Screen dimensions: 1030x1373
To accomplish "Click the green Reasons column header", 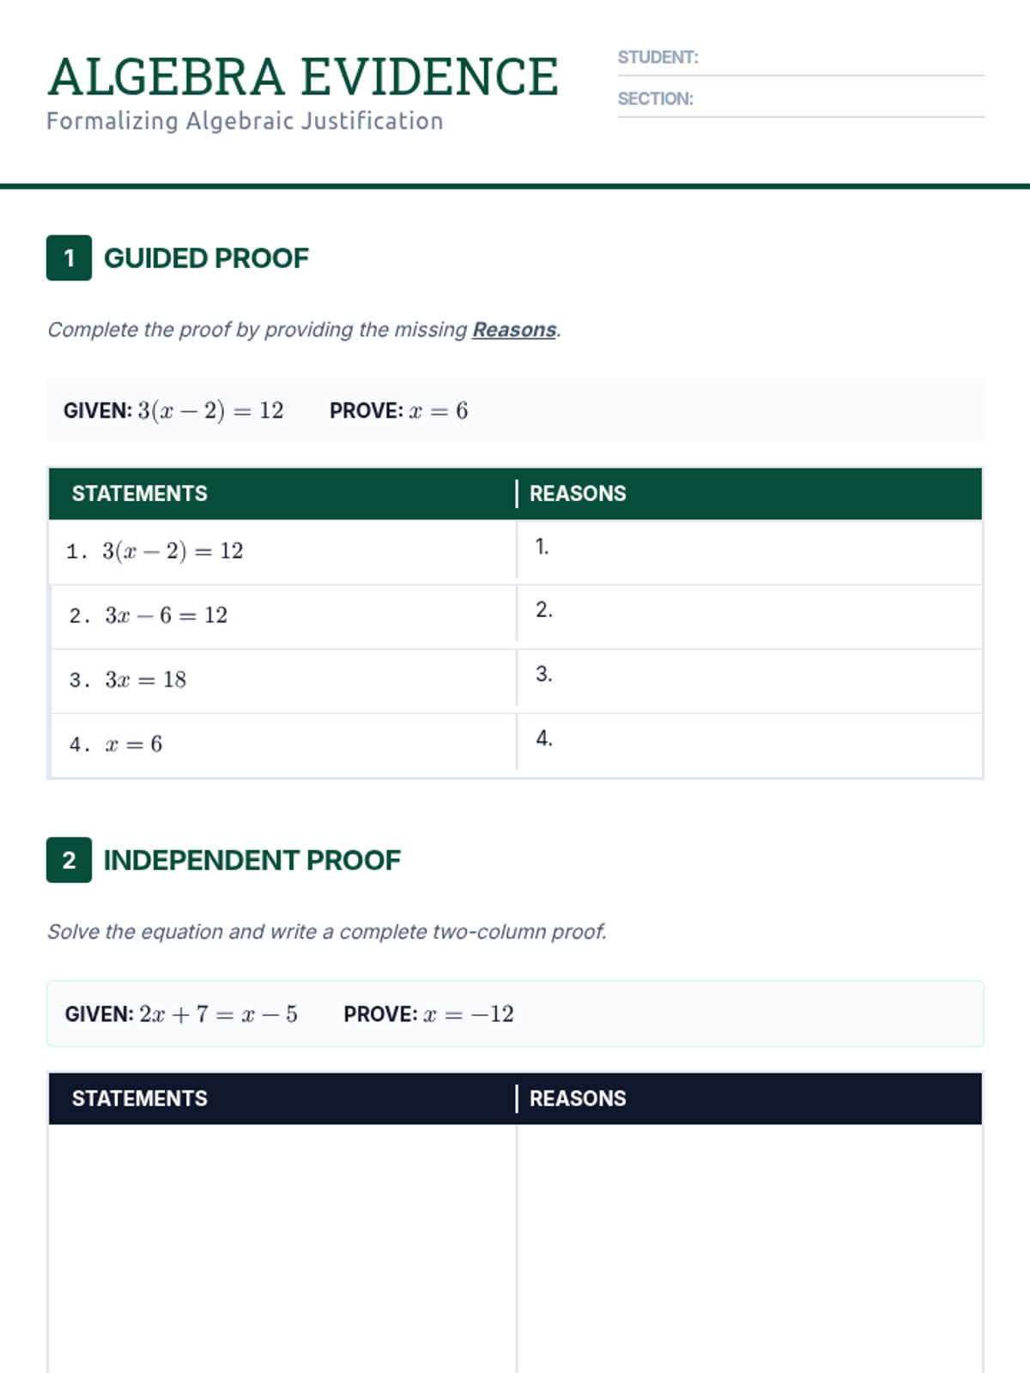I will pos(578,493).
